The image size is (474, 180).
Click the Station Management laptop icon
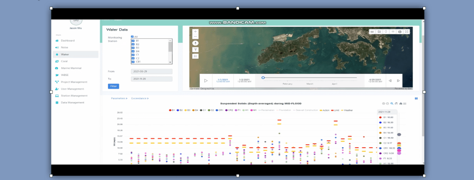pos(57,96)
